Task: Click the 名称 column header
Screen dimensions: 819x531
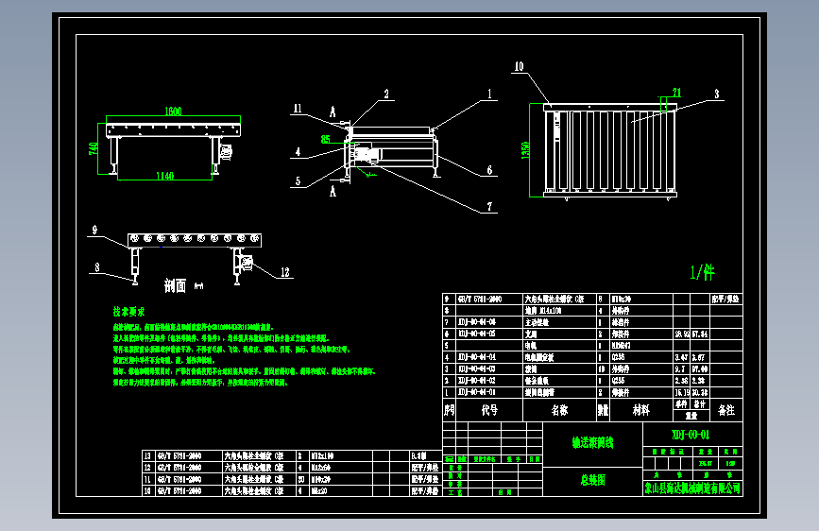Action: (559, 410)
